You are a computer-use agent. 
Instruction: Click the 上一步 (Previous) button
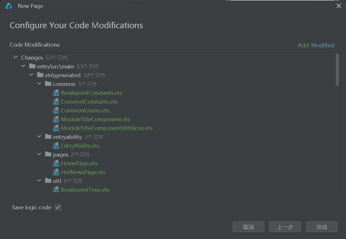click(x=285, y=227)
